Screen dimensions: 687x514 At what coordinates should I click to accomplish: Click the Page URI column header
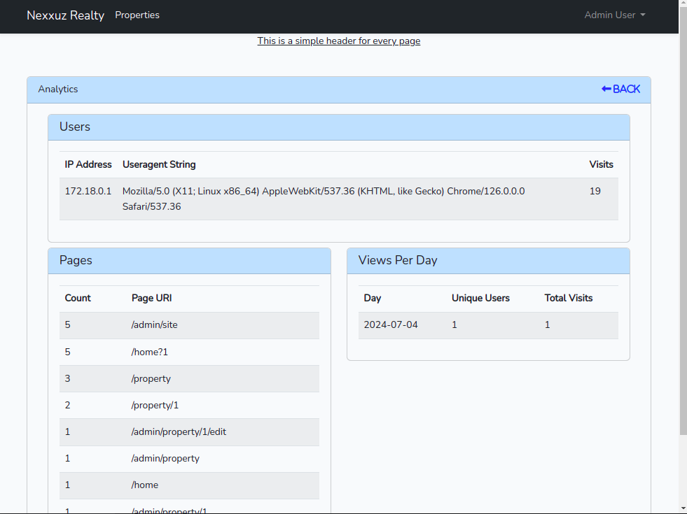[151, 298]
